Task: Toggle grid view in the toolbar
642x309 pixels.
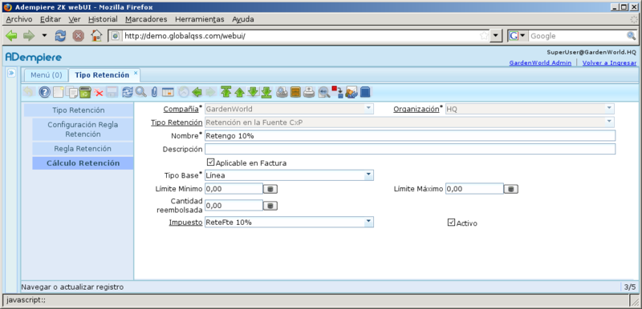Action: click(x=168, y=93)
